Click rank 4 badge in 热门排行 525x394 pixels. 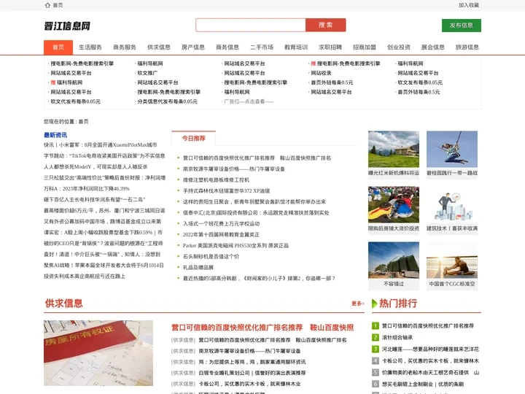(x=376, y=361)
